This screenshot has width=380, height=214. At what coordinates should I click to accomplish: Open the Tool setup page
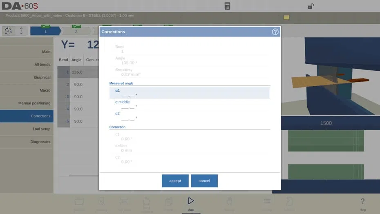point(27,129)
